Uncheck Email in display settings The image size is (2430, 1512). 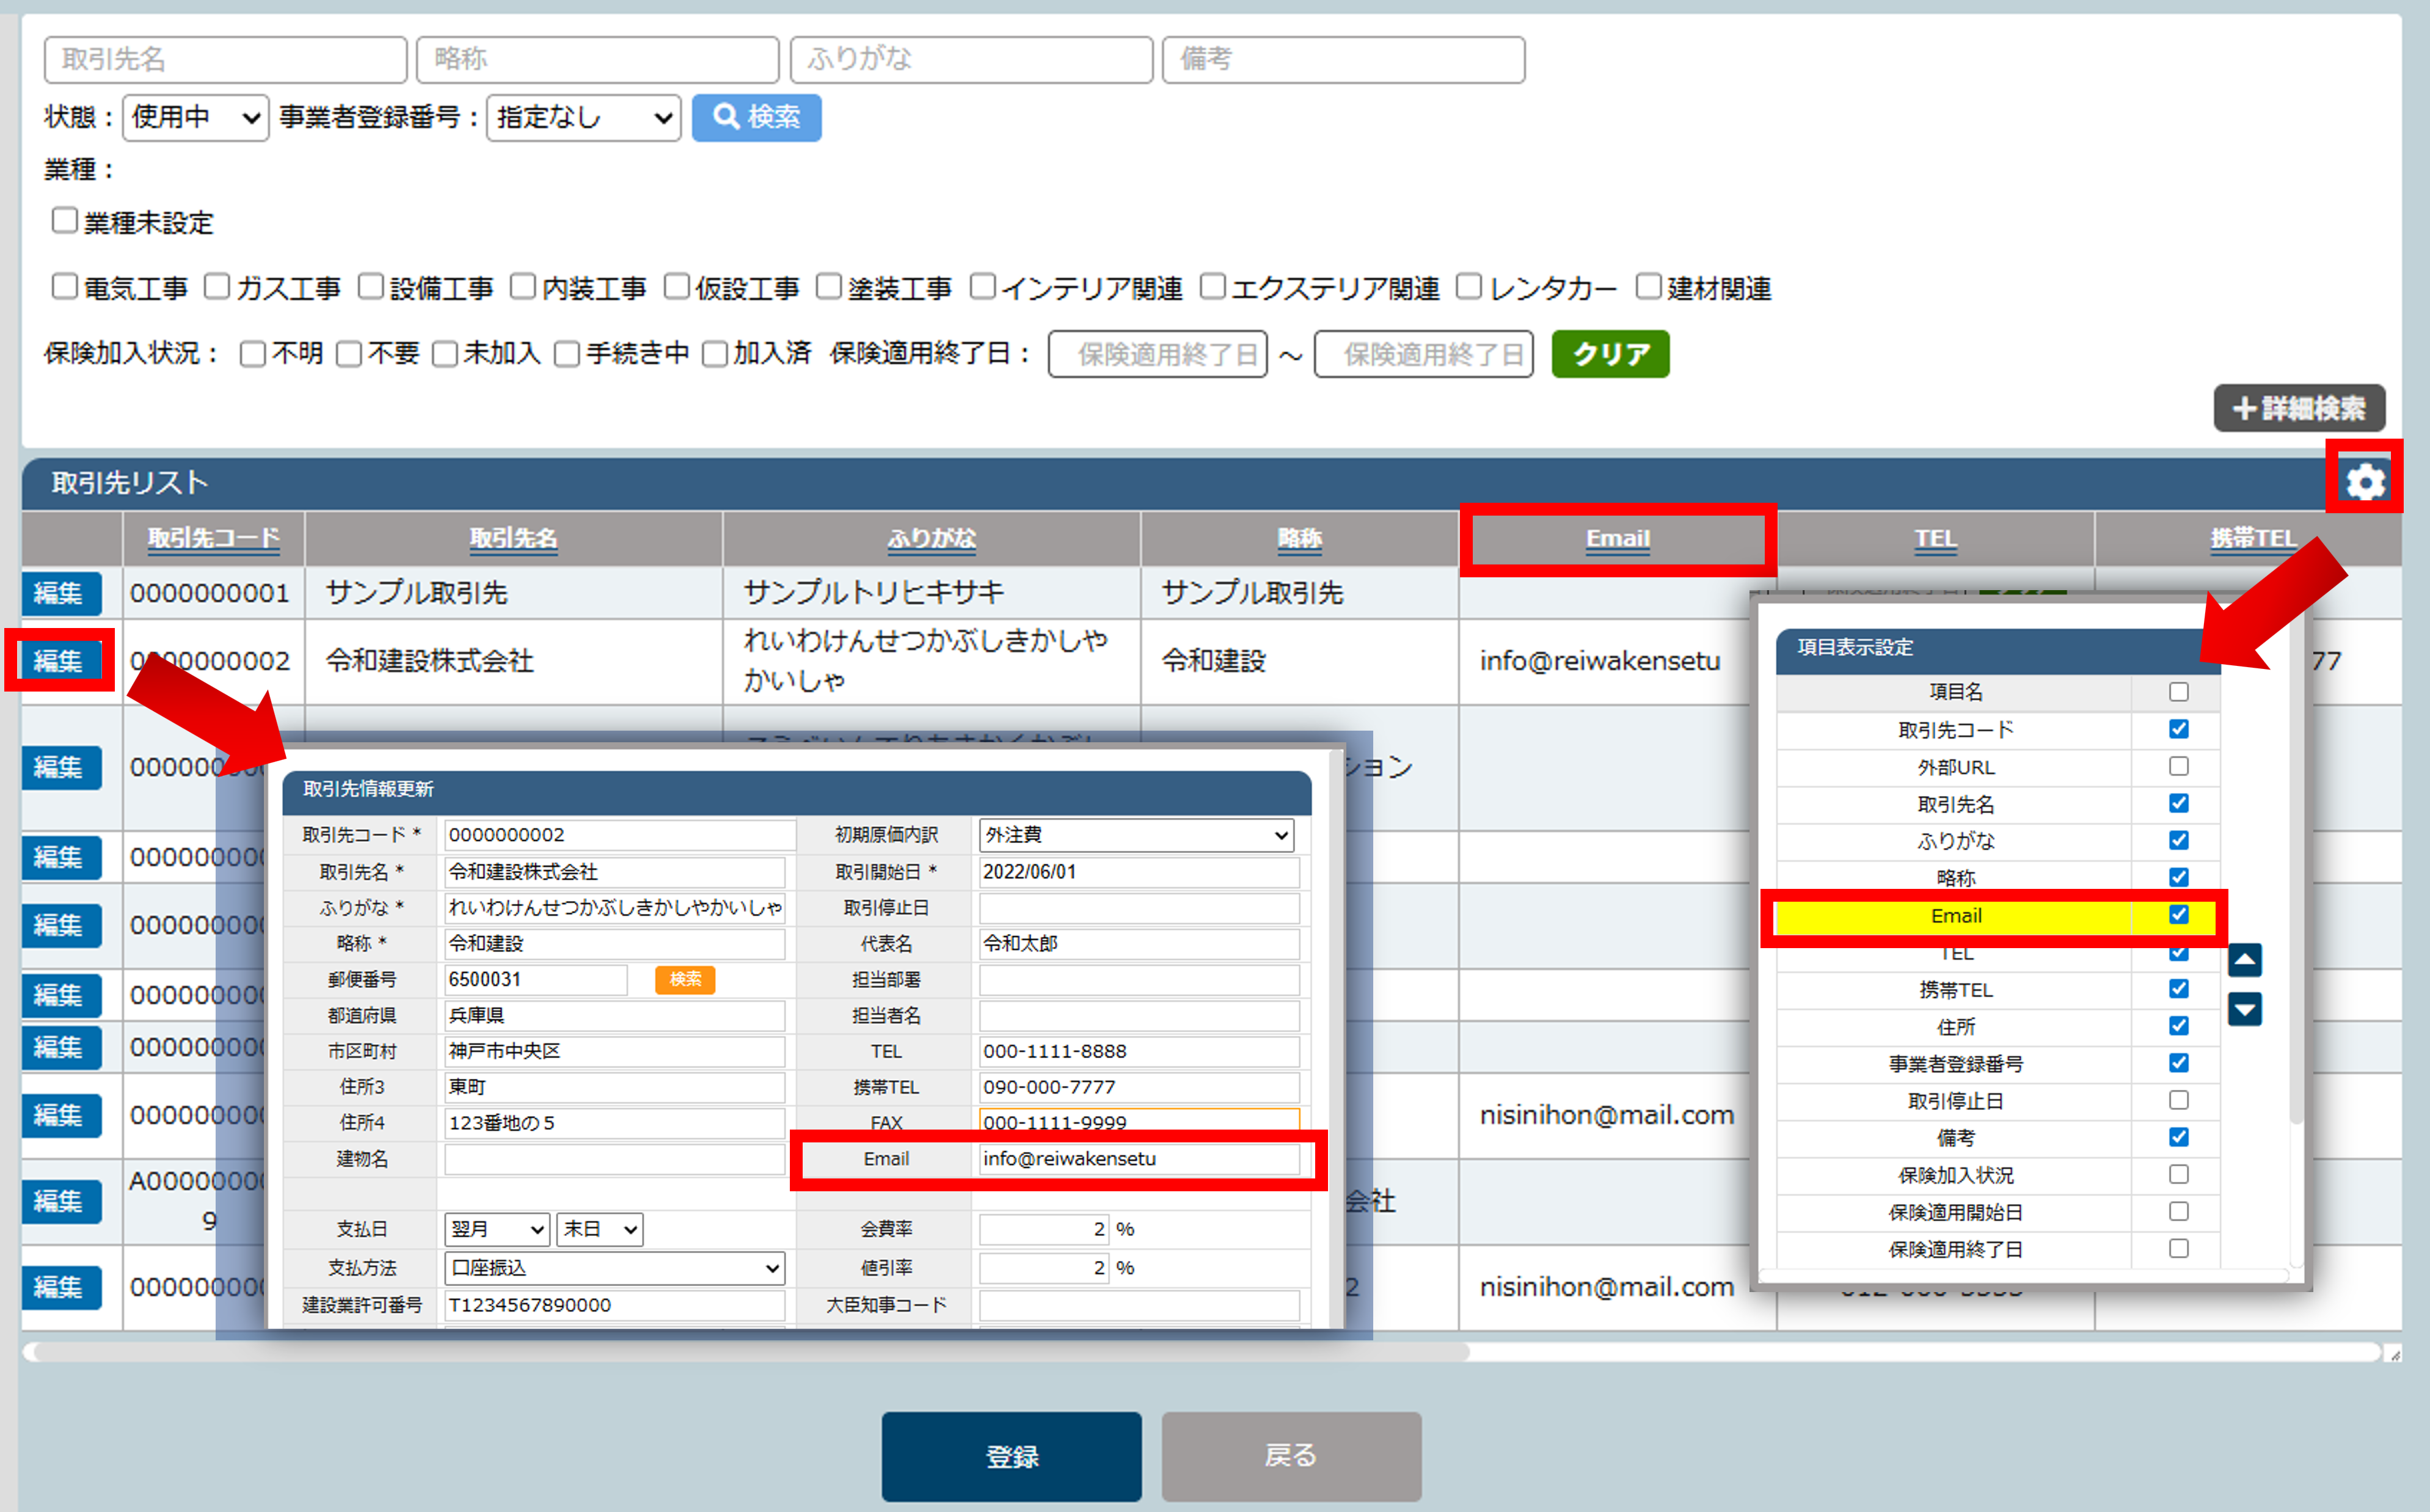(x=2178, y=915)
